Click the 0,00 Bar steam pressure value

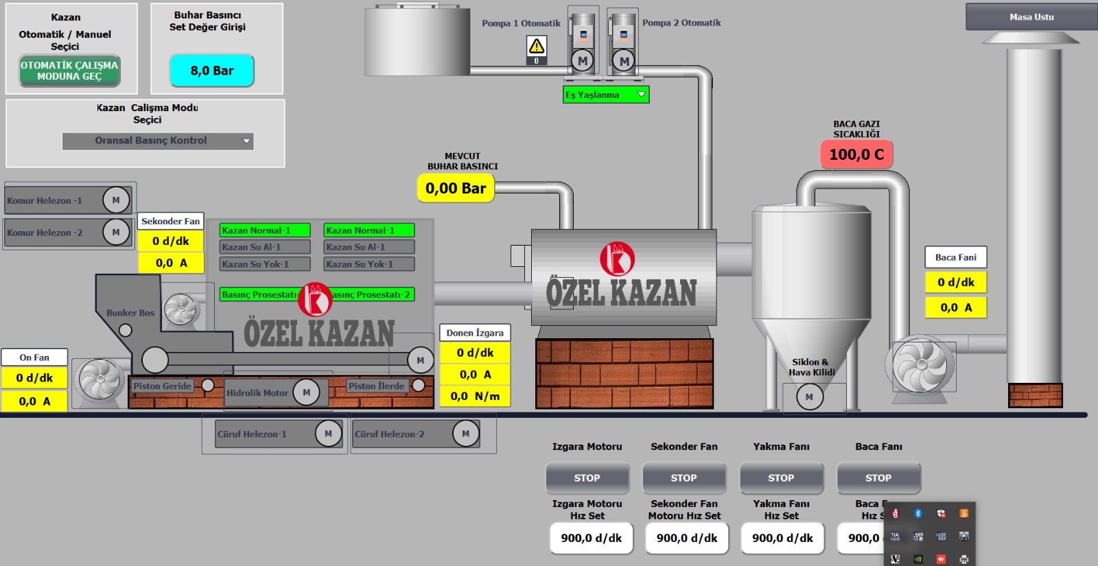coord(456,188)
